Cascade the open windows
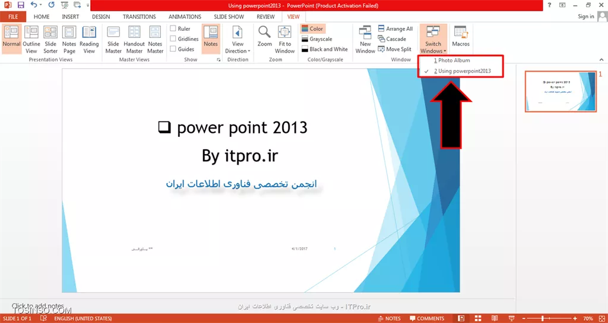The width and height of the screenshot is (608, 323). point(392,39)
